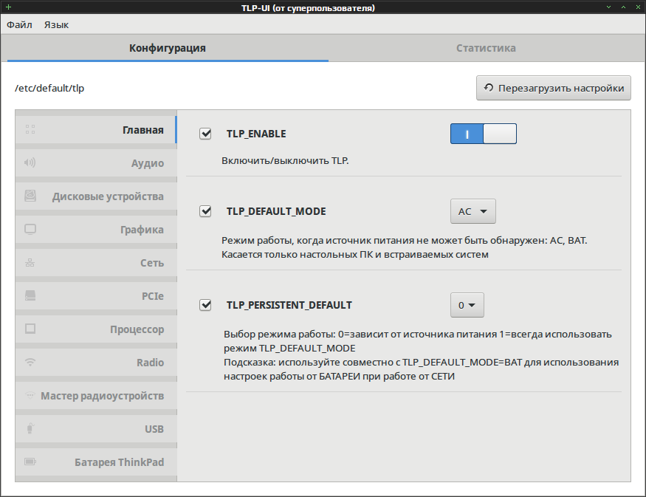
Task: Open the Язык menu
Action: [56, 24]
